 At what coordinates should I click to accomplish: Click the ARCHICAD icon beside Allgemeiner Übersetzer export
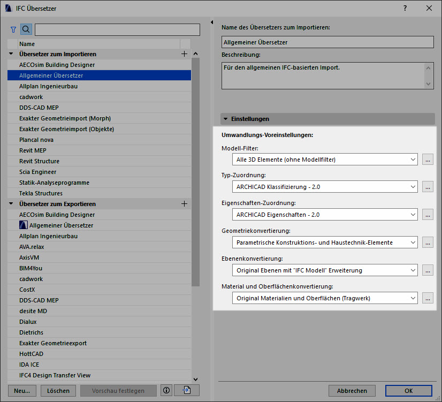[24, 225]
